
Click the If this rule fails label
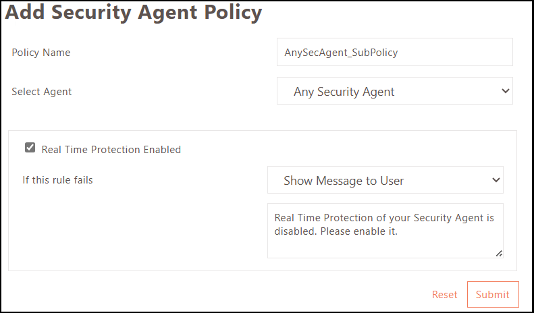point(57,180)
